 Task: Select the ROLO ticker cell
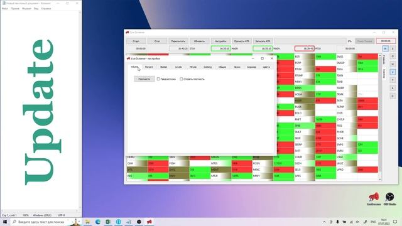coord(305,113)
